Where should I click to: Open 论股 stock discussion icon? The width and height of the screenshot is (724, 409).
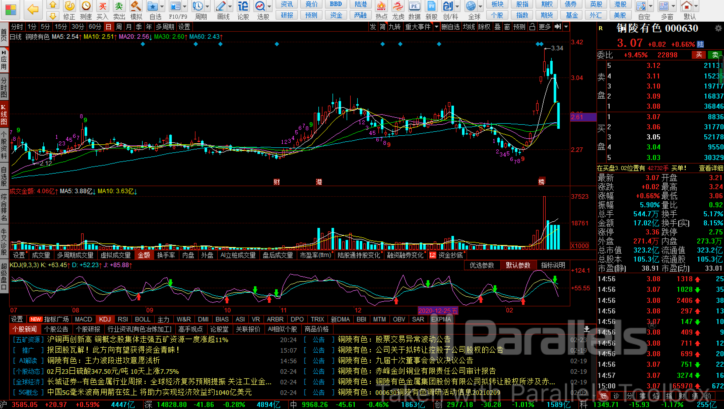click(x=243, y=7)
